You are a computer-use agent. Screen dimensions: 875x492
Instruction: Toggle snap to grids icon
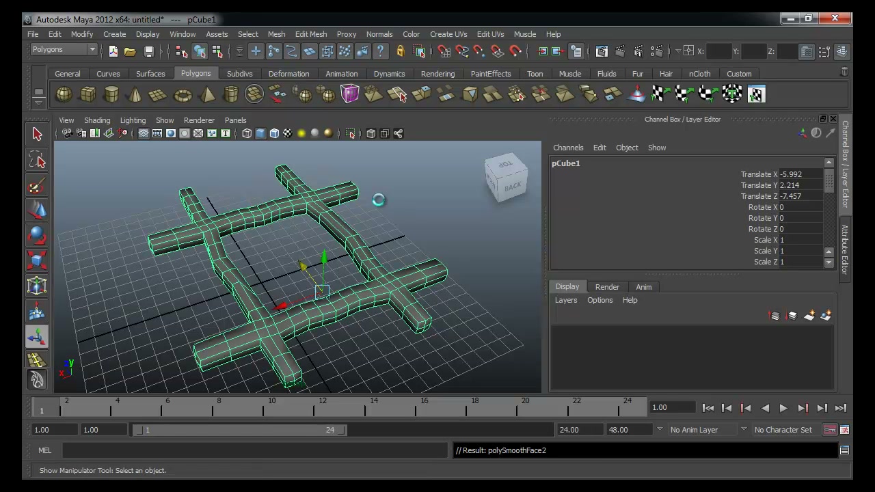click(x=444, y=51)
